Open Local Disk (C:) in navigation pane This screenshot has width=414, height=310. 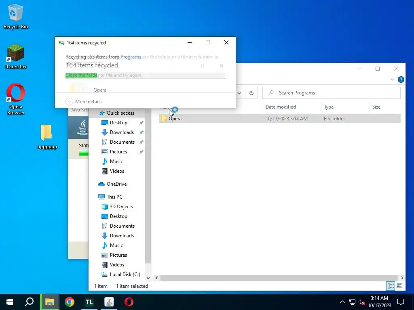[125, 274]
